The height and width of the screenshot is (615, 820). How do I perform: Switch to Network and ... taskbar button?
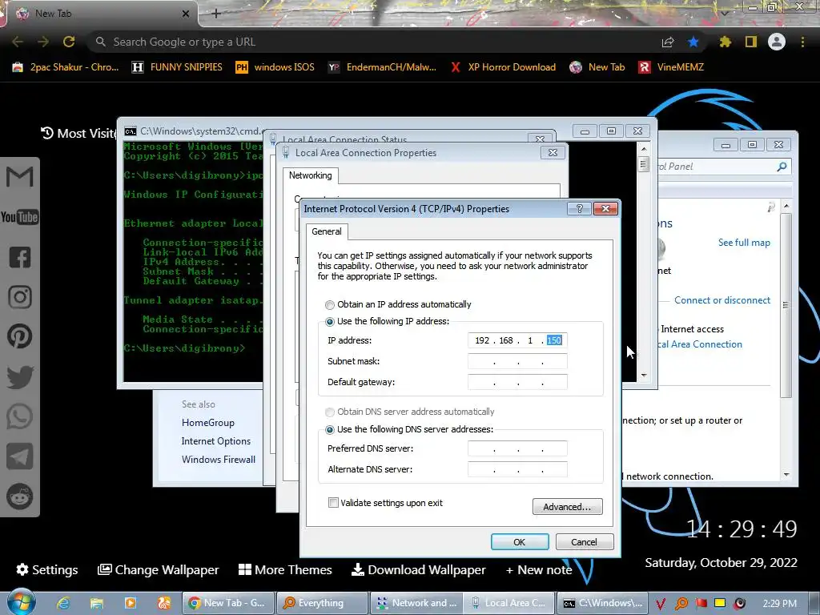click(x=416, y=603)
